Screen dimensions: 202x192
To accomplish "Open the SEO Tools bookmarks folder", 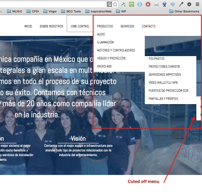I will [71, 11].
